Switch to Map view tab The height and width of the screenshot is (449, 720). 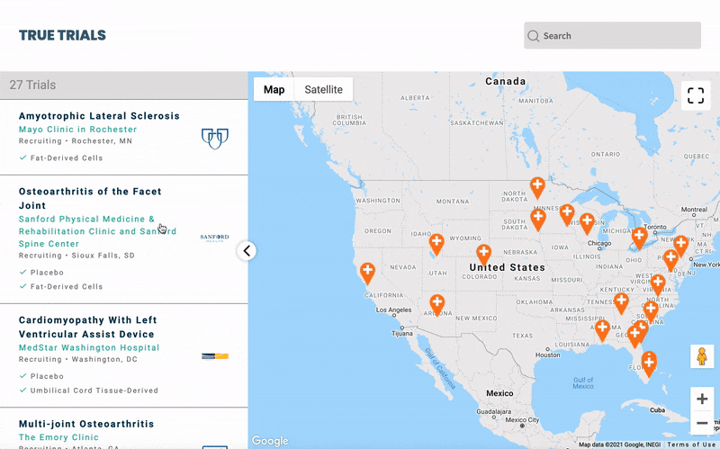(274, 89)
